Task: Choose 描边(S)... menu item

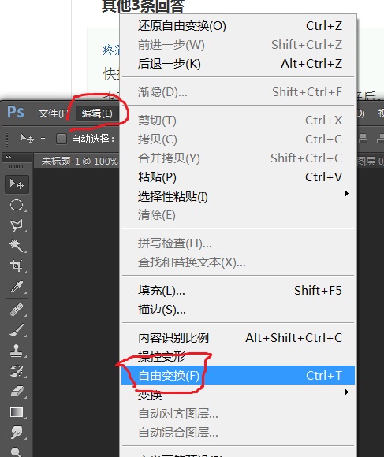Action: (x=238, y=310)
